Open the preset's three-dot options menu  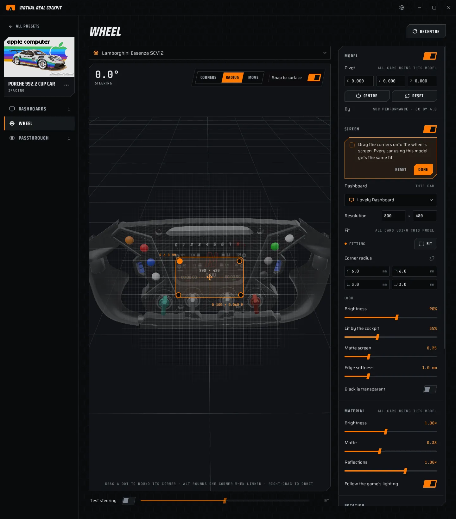(66, 85)
